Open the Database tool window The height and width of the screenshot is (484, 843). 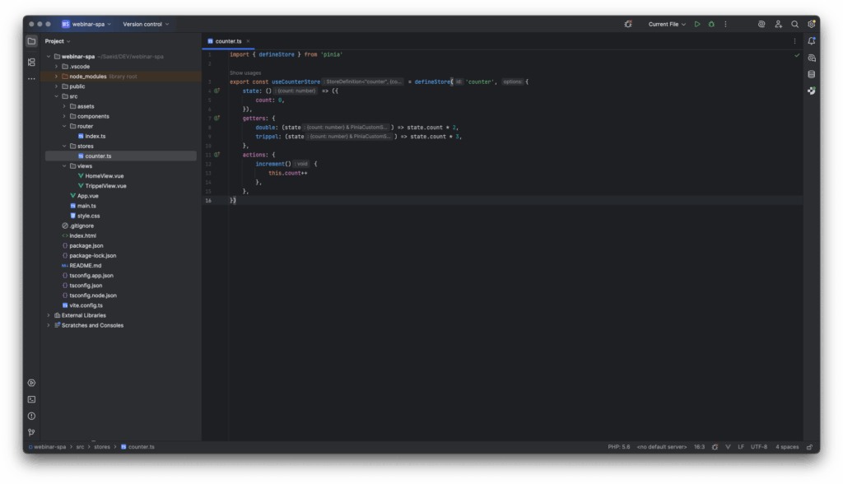[812, 74]
